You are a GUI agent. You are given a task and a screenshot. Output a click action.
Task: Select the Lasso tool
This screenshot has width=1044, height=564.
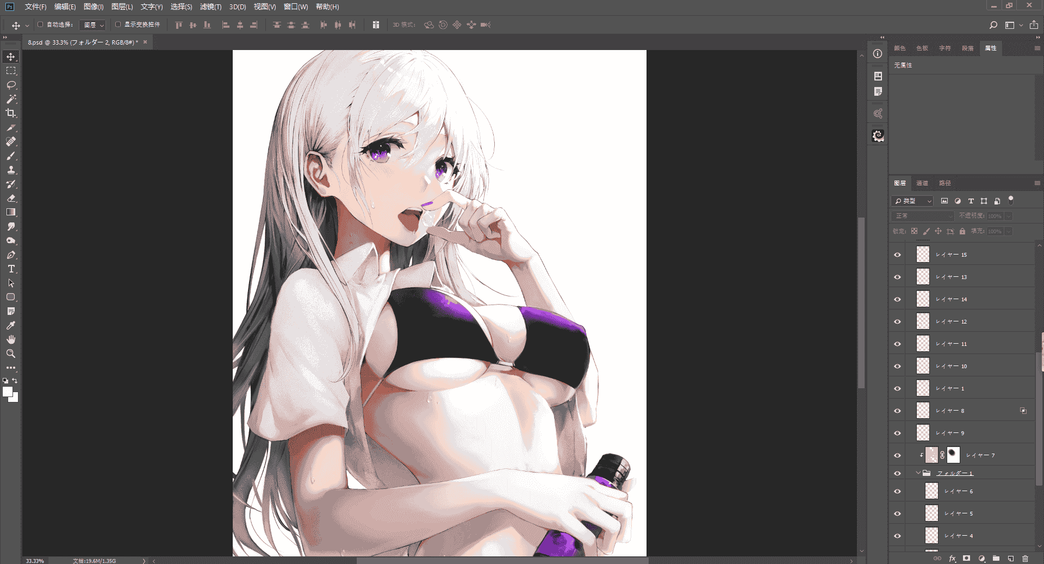[x=11, y=85]
